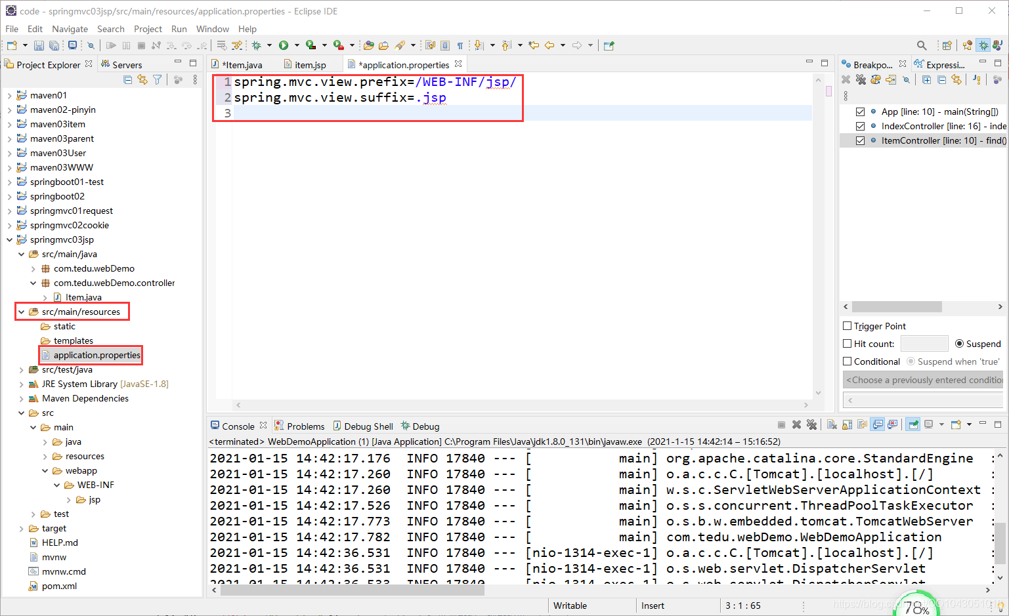This screenshot has width=1009, height=616.
Task: Click Show Whitespace Characters pilcrow icon
Action: coord(460,45)
